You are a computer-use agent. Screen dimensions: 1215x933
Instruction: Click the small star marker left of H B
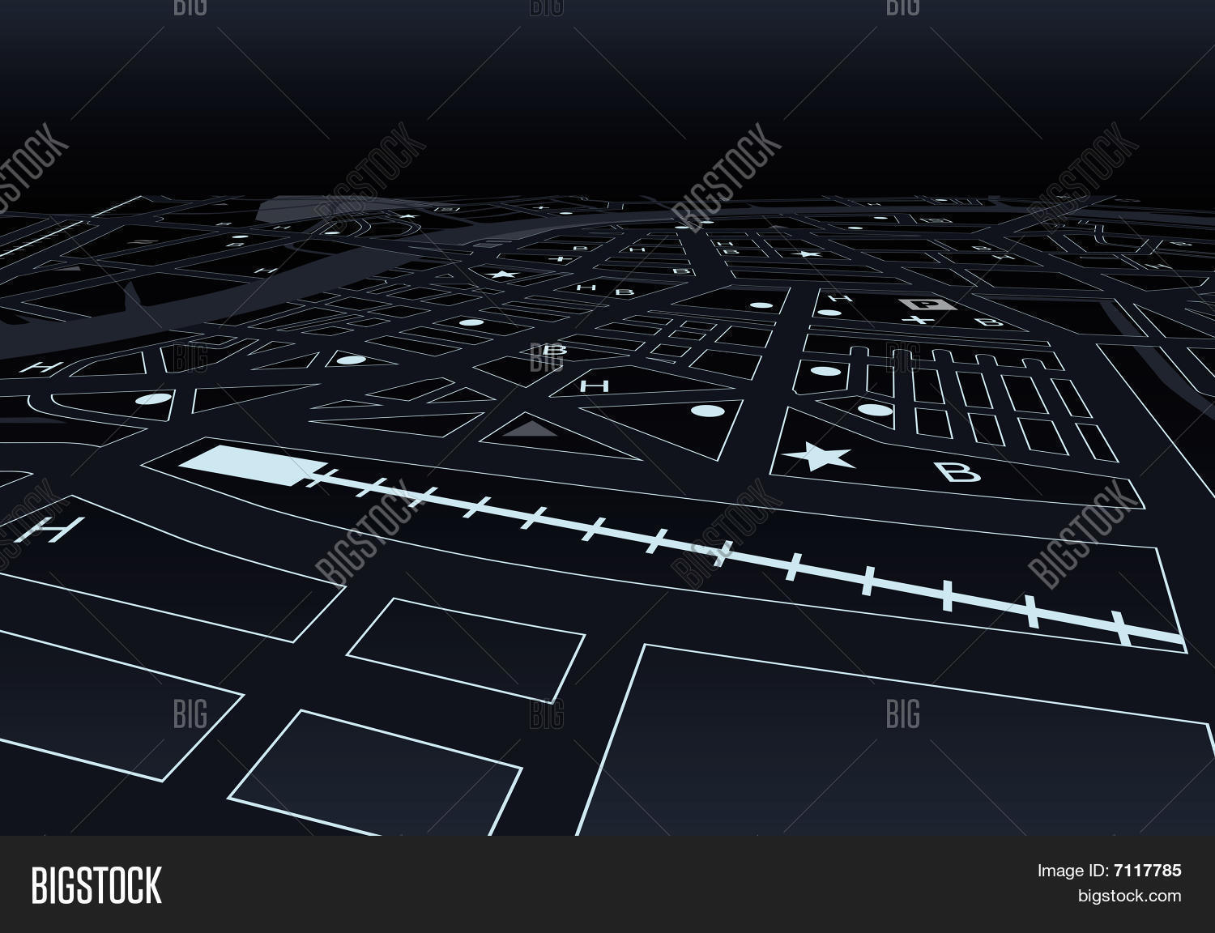click(503, 275)
